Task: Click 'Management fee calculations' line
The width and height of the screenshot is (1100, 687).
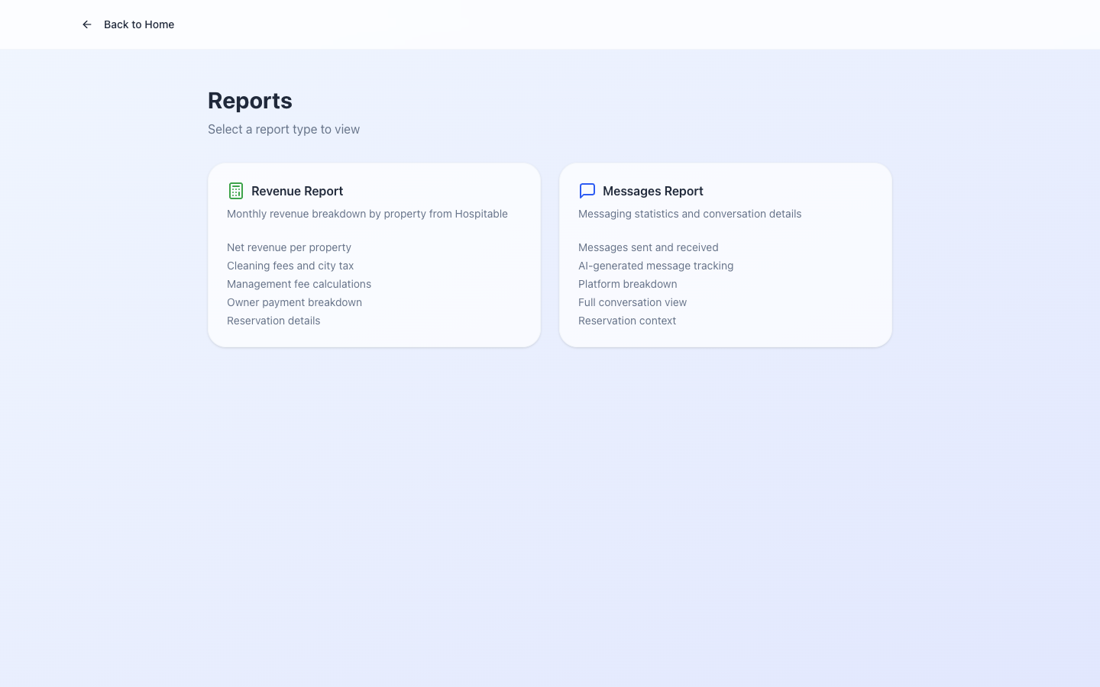Action: tap(299, 284)
